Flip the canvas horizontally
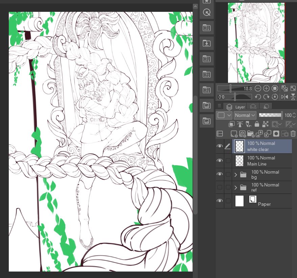 pyautogui.click(x=284, y=97)
